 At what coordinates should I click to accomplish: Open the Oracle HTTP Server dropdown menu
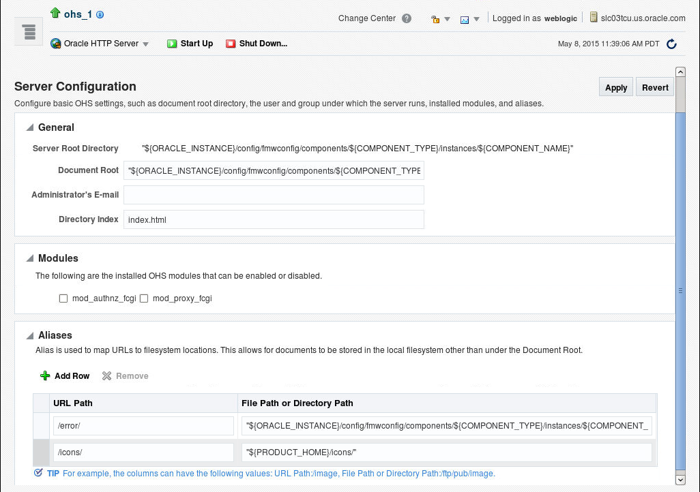145,44
